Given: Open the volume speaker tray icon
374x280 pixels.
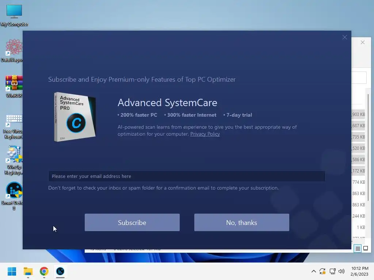Looking at the screenshot, I should click(341, 271).
